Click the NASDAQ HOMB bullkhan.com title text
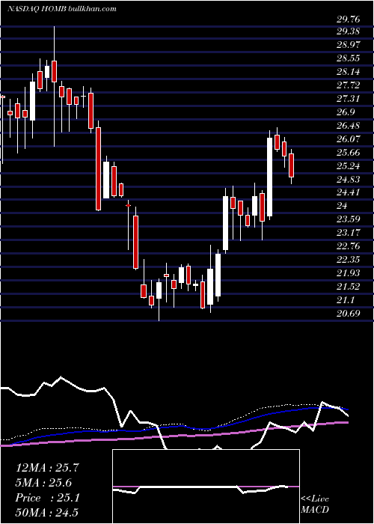 click(62, 9)
